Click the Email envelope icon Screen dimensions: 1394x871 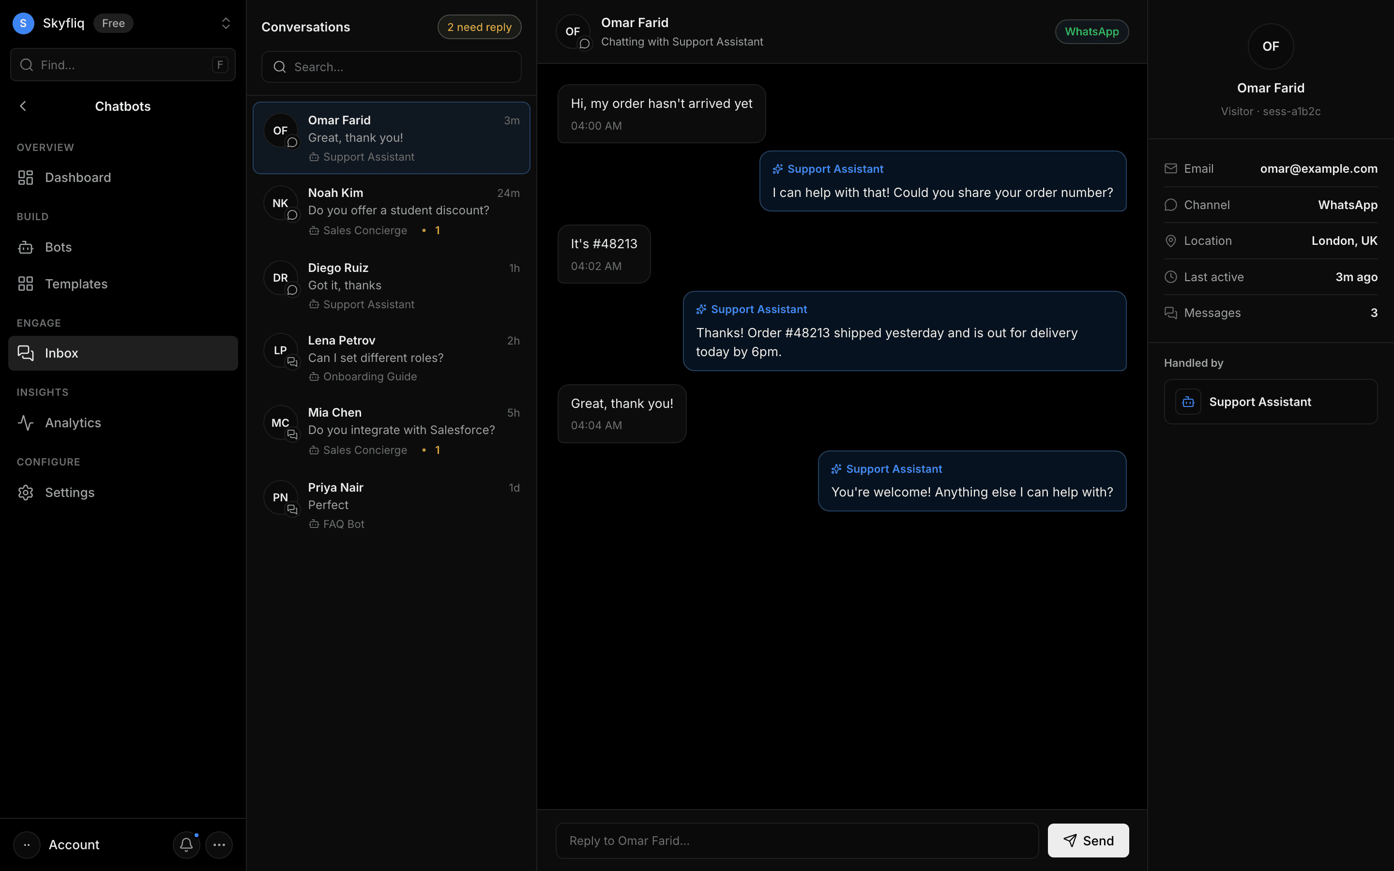1170,168
